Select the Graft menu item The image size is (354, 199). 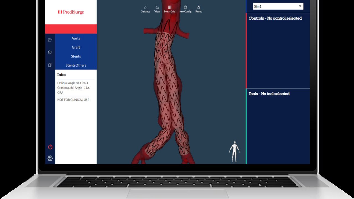76,47
